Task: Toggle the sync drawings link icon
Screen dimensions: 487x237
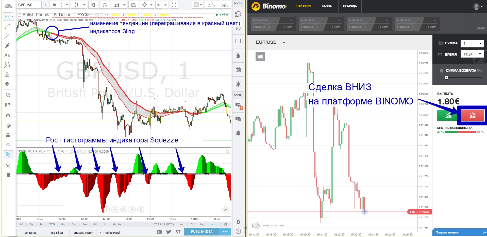Action: (x=8, y=154)
